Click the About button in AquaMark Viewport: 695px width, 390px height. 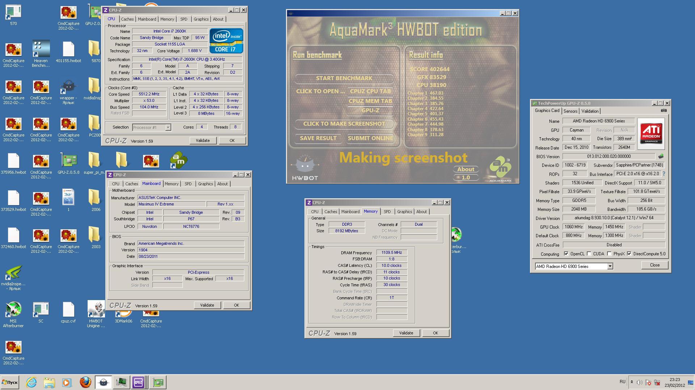pyautogui.click(x=466, y=169)
